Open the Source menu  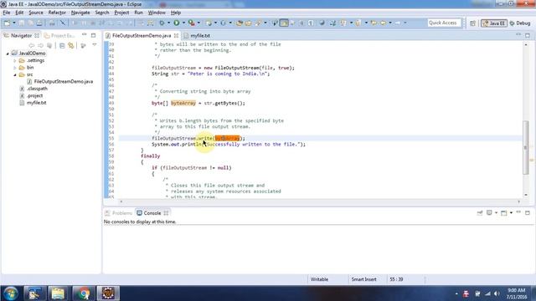(36, 13)
